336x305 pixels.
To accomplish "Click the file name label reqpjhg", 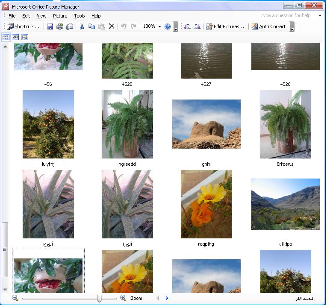I will (x=206, y=244).
